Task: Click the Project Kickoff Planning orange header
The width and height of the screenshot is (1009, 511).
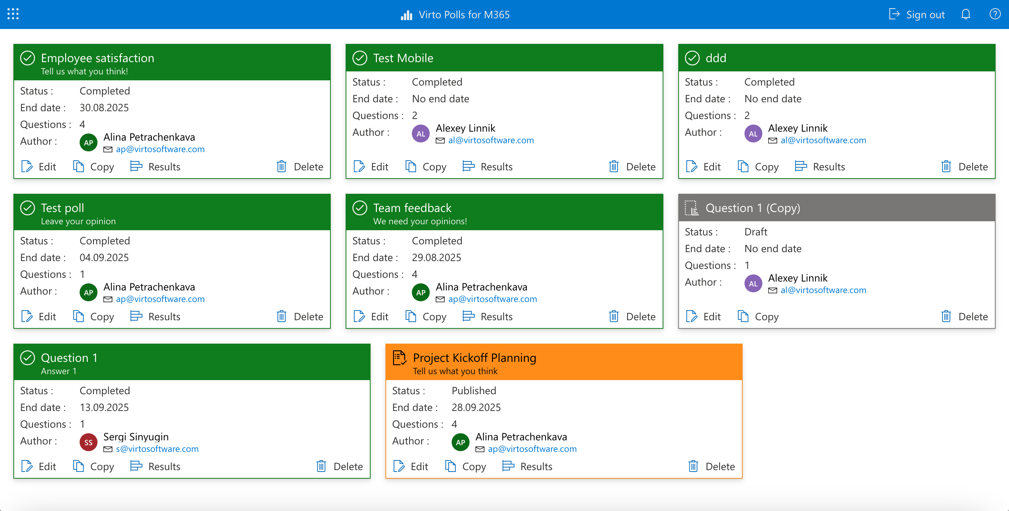Action: (x=564, y=362)
